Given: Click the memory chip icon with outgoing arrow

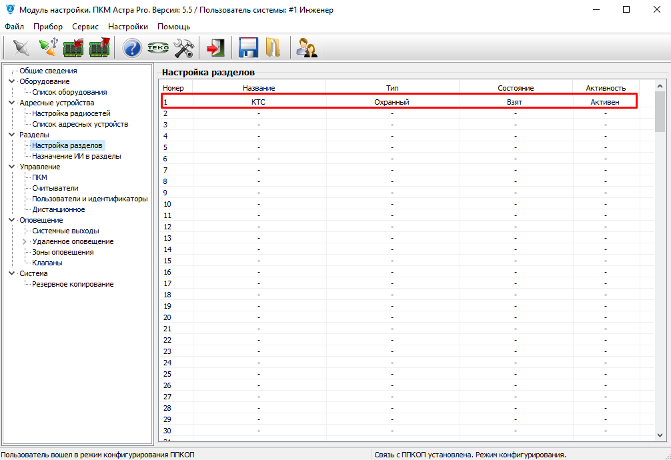Looking at the screenshot, I should pyautogui.click(x=99, y=47).
